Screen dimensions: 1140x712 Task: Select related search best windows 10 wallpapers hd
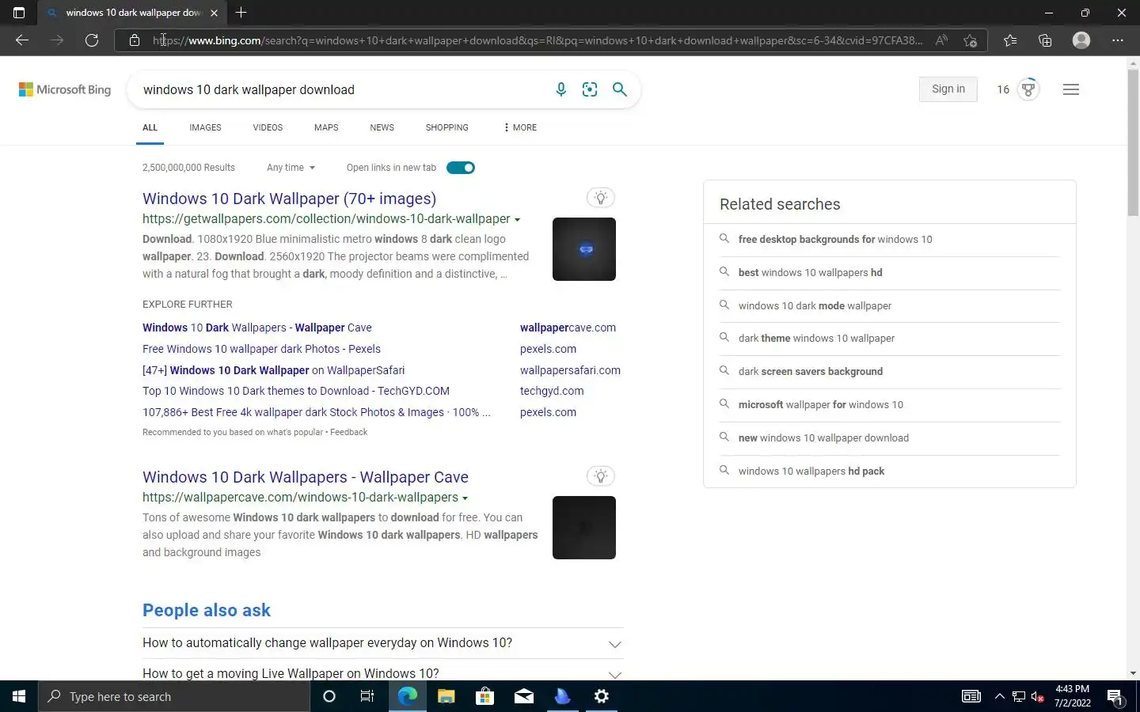(810, 272)
